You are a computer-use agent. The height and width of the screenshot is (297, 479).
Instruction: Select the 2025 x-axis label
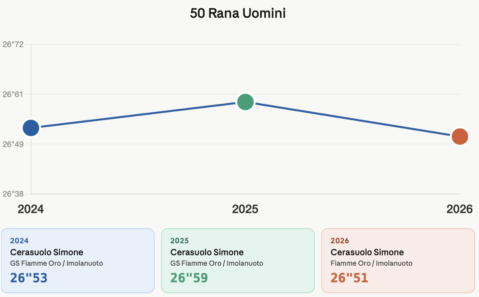click(245, 209)
